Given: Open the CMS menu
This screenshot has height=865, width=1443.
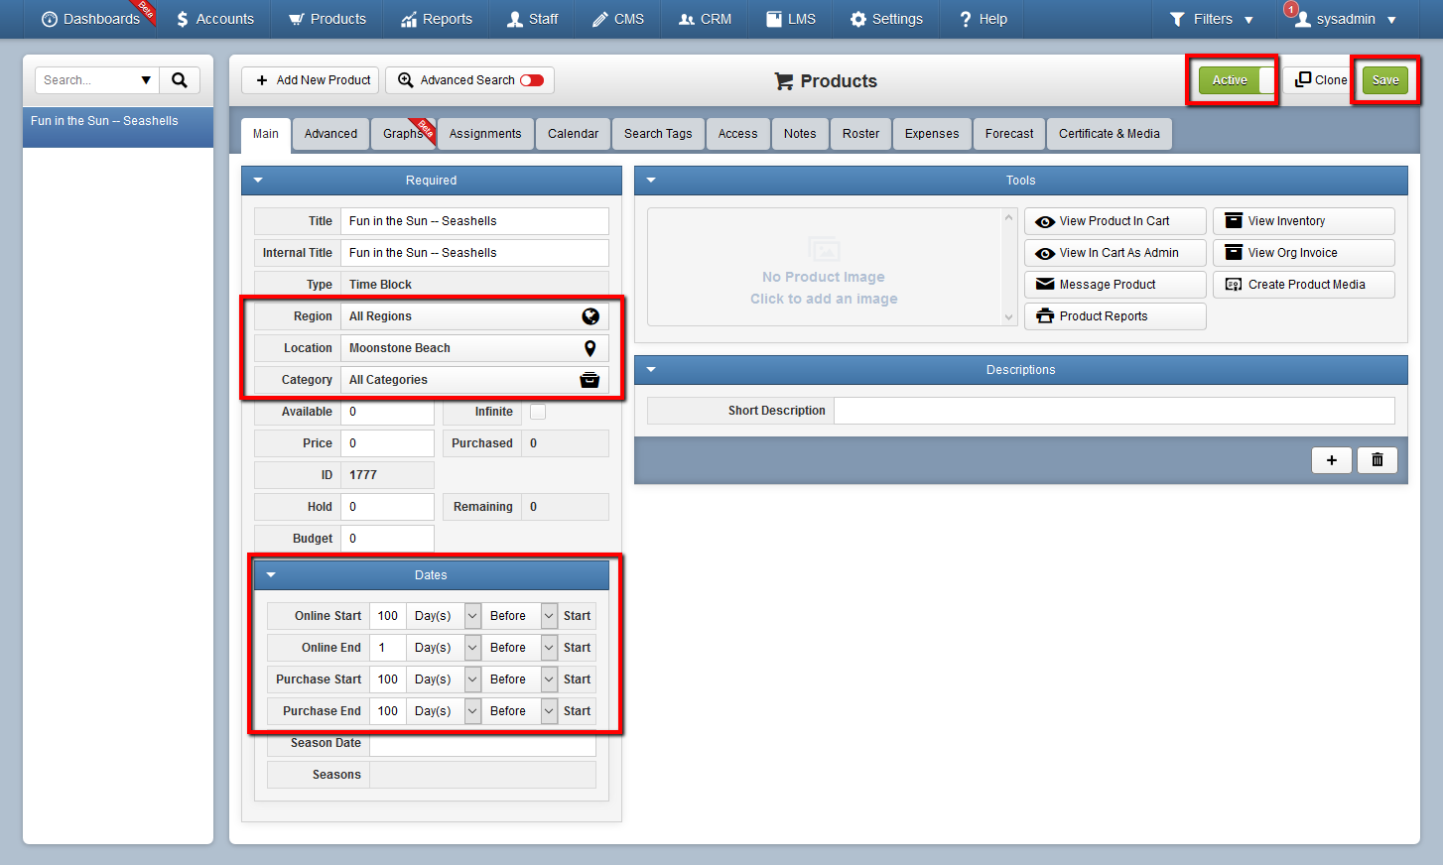Looking at the screenshot, I should point(618,19).
